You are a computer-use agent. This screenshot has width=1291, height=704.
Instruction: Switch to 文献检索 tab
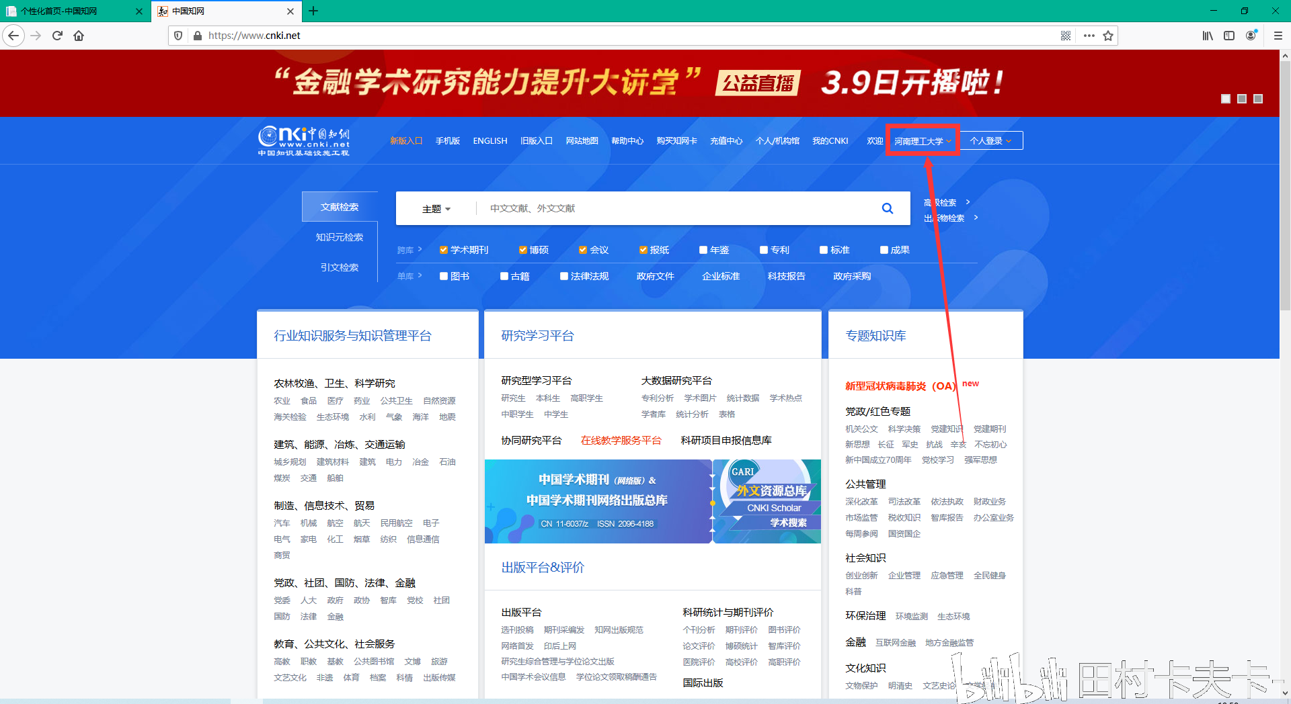click(340, 207)
